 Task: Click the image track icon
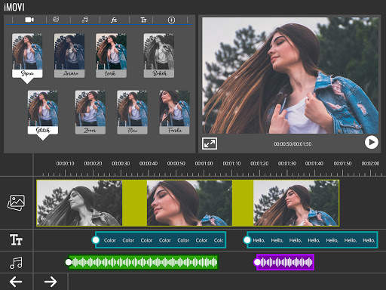pos(16,202)
